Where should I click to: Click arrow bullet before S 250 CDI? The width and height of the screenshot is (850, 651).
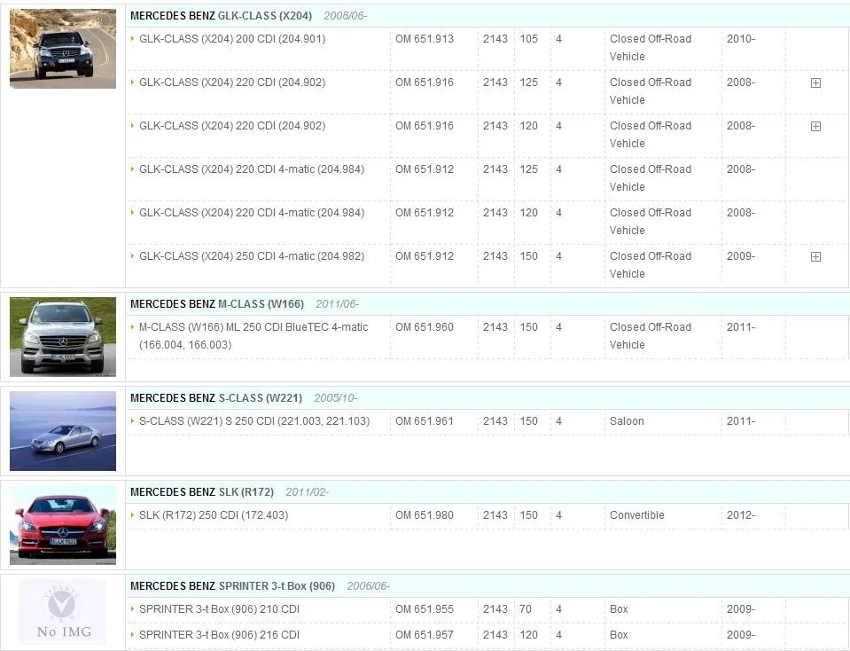click(x=133, y=420)
